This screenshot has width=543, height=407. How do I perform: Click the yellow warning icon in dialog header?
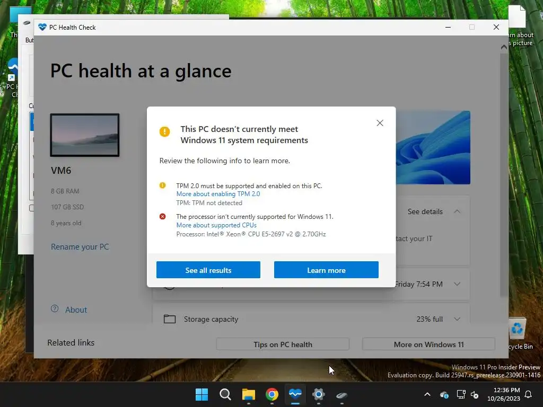point(164,131)
